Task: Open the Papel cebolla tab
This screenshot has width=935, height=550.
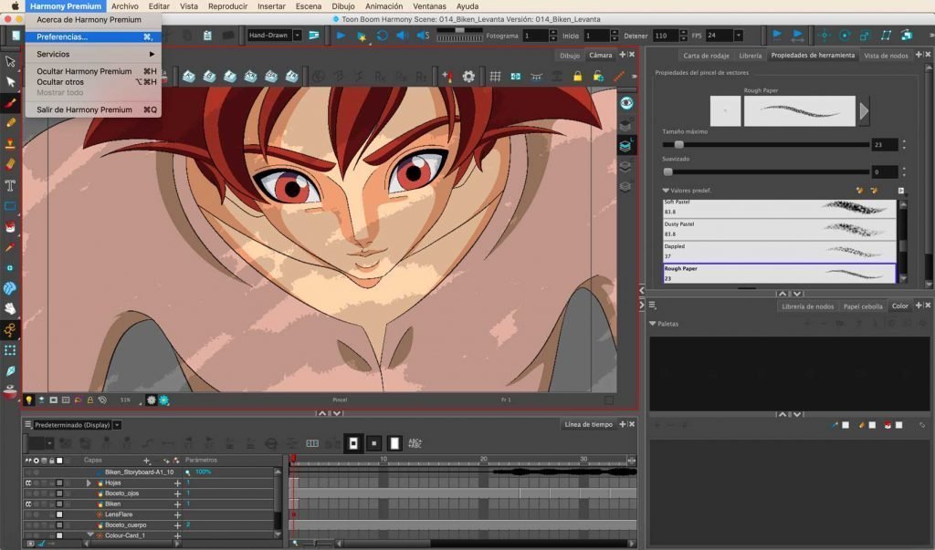Action: coord(862,306)
